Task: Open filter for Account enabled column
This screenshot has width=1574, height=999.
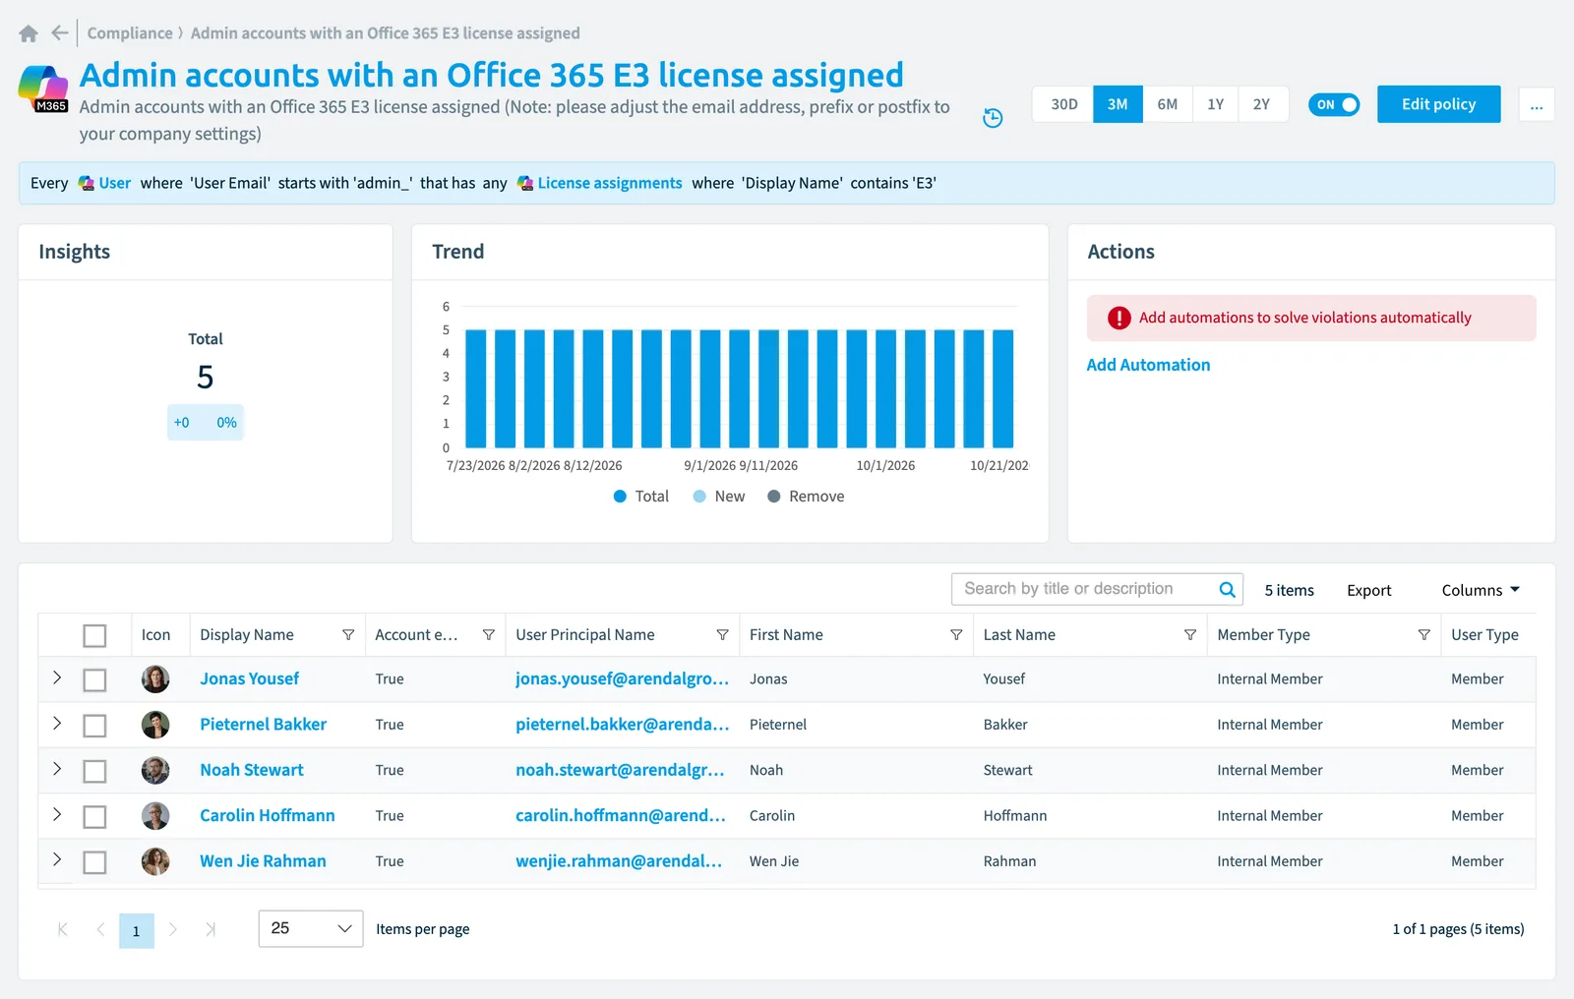Action: [x=489, y=635]
